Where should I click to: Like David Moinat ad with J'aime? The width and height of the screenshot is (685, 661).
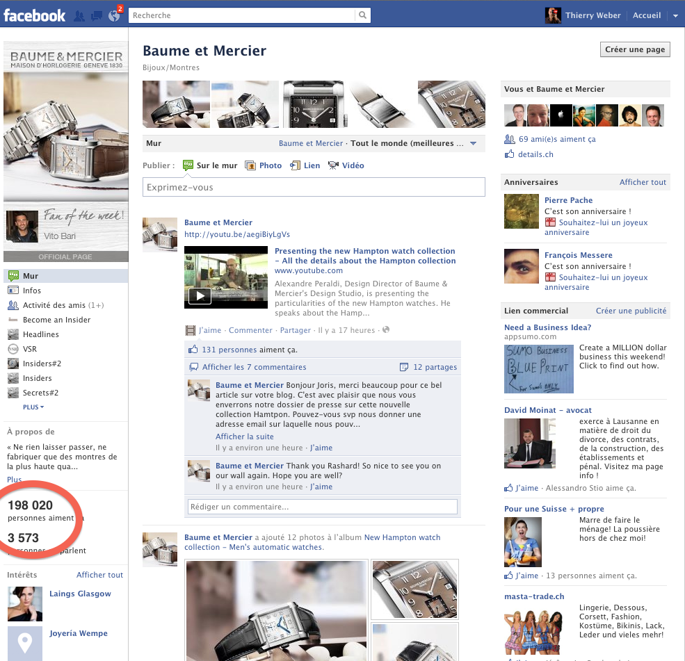pos(526,488)
